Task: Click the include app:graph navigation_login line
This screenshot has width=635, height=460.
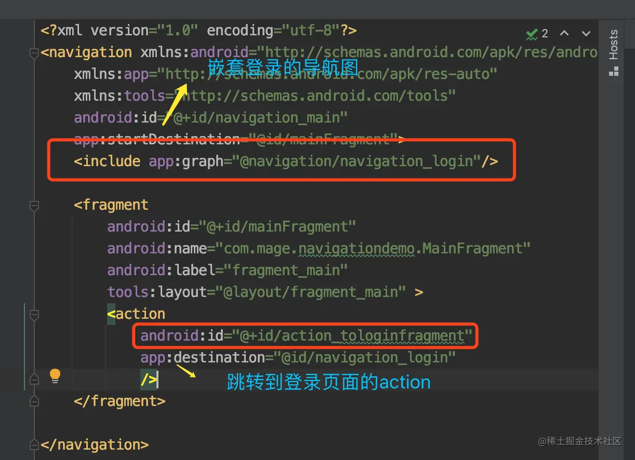Action: [x=286, y=161]
